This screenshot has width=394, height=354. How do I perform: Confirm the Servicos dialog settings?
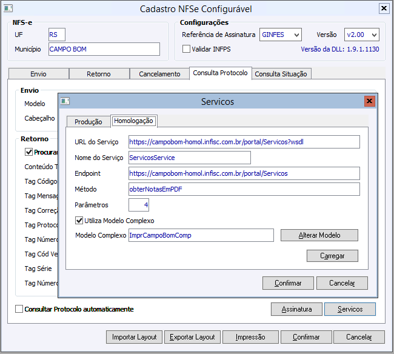click(288, 283)
